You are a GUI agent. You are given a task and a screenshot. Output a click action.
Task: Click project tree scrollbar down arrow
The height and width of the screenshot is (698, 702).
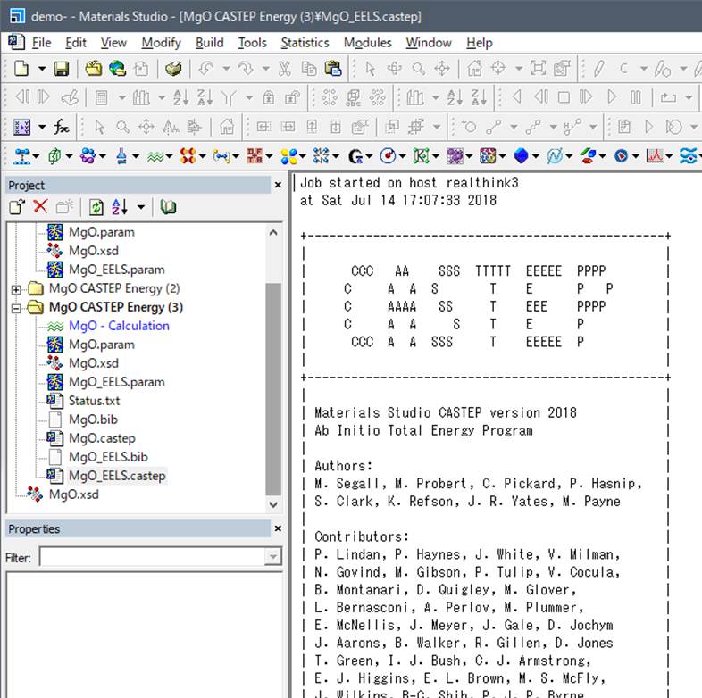tap(273, 504)
